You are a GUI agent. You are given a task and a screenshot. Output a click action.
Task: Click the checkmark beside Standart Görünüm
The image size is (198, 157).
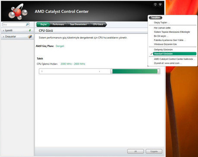(x=151, y=54)
